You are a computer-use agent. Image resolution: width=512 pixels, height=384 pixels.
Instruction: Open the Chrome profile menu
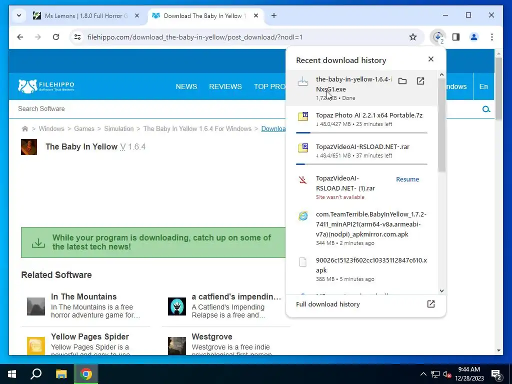[474, 37]
